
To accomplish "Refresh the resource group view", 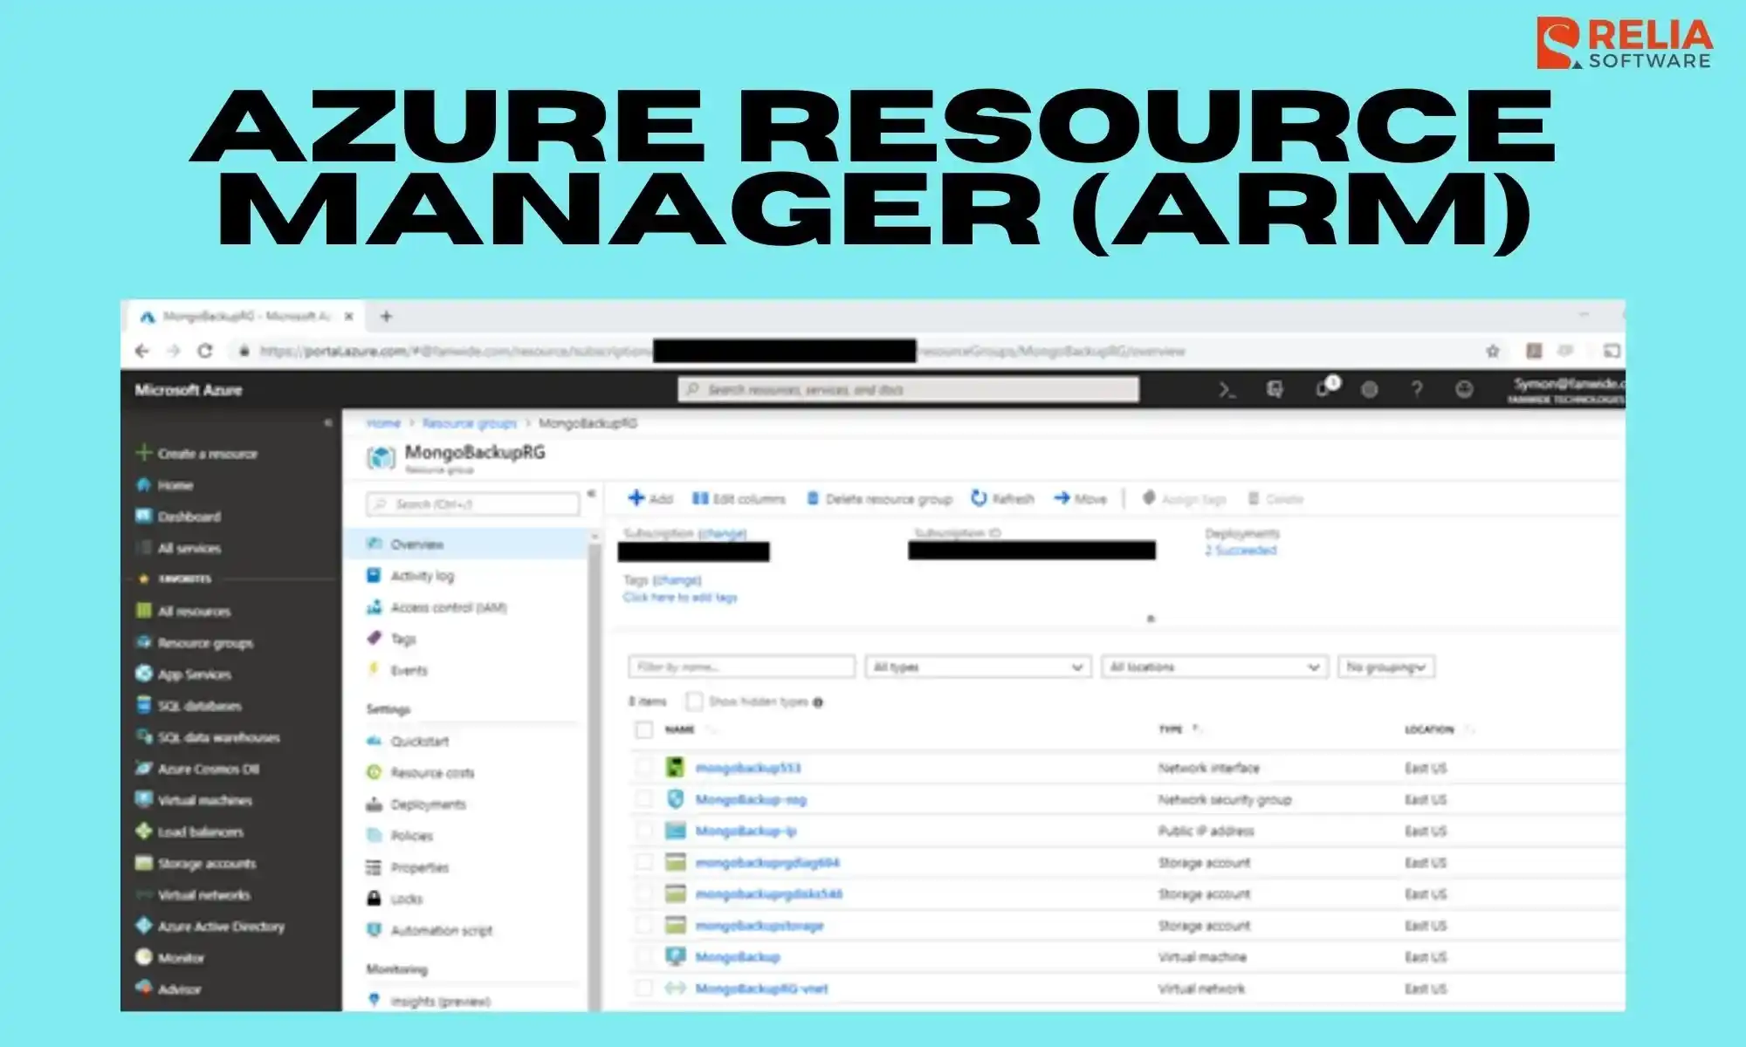I will click(1002, 498).
